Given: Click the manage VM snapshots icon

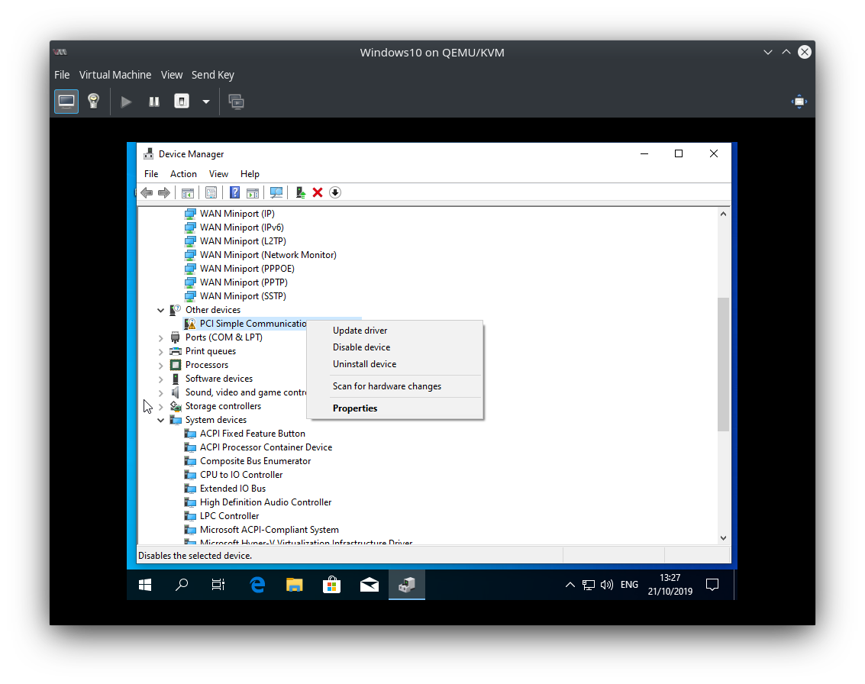Looking at the screenshot, I should tap(236, 102).
